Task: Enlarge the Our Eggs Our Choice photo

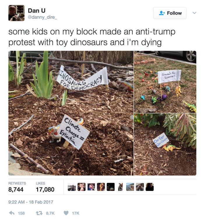Action: tap(165, 144)
